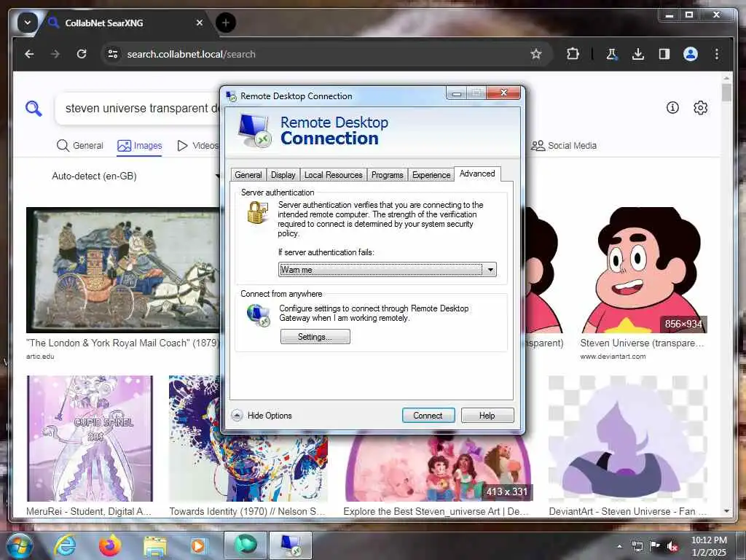Image resolution: width=746 pixels, height=560 pixels.
Task: Click the browser forward arrow
Action: coord(55,54)
